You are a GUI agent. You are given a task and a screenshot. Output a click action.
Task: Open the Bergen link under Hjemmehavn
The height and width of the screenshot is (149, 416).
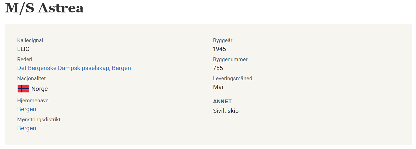[27, 109]
